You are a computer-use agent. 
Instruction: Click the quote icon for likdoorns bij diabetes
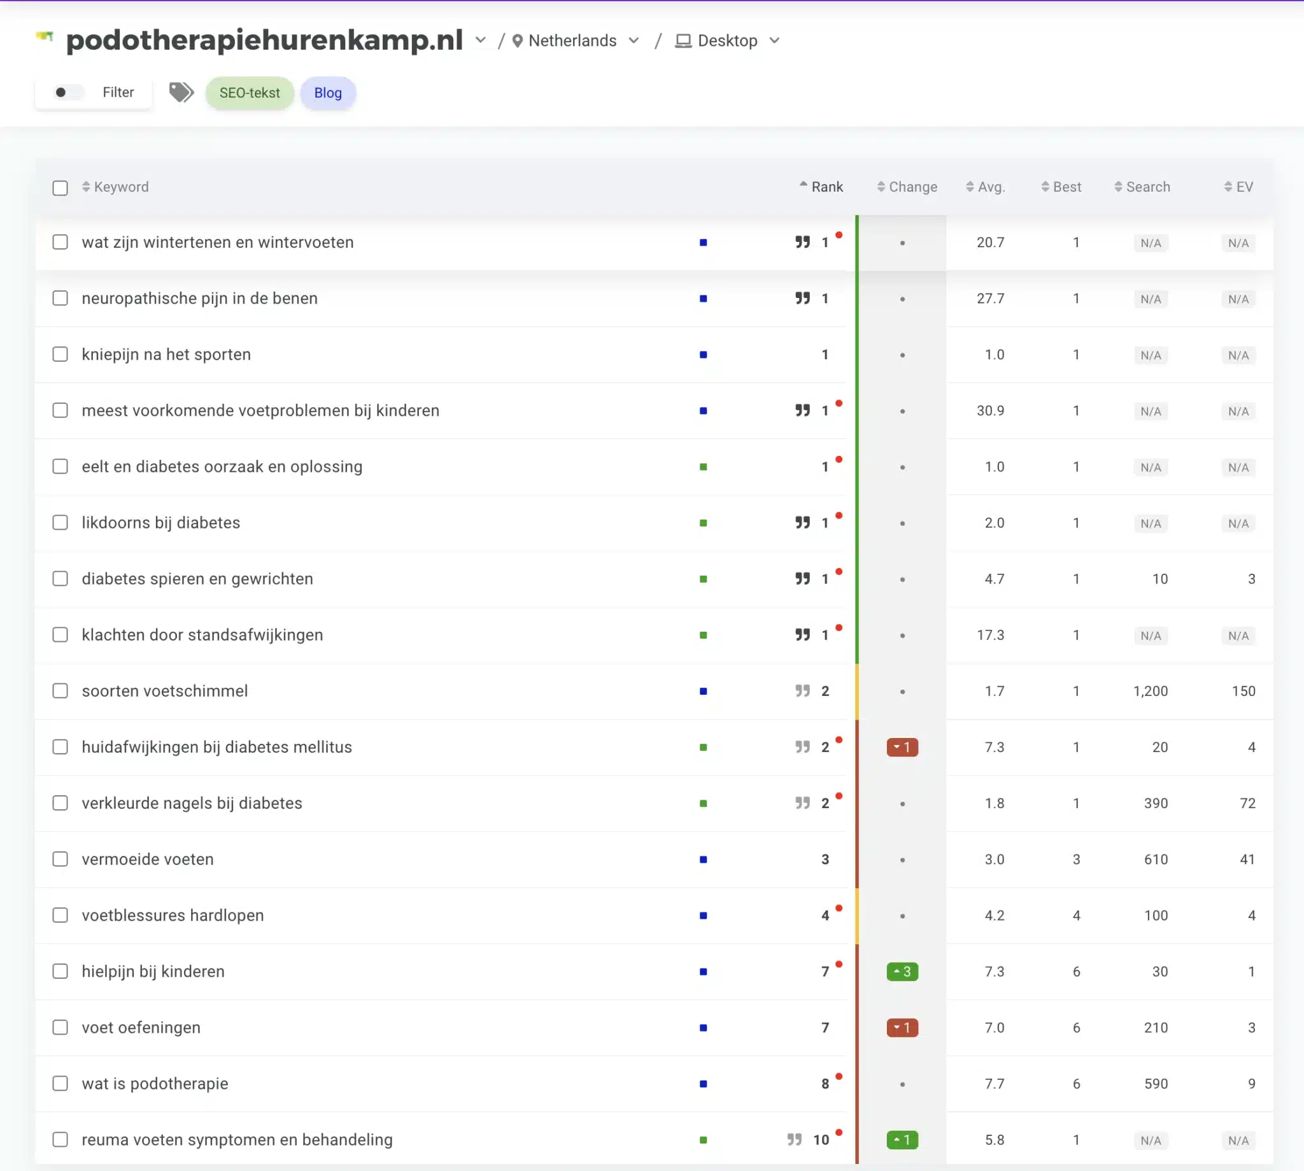click(802, 522)
